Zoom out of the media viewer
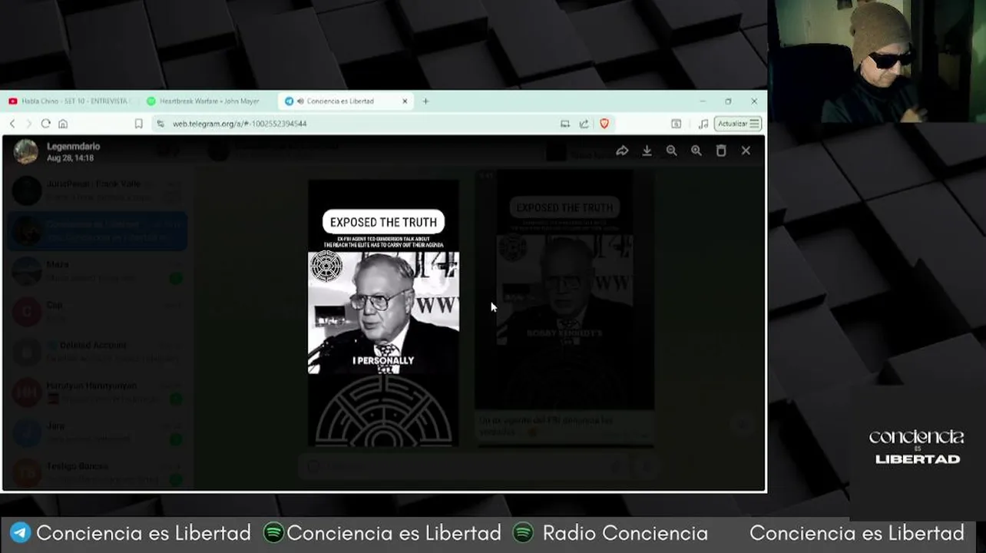 [671, 151]
